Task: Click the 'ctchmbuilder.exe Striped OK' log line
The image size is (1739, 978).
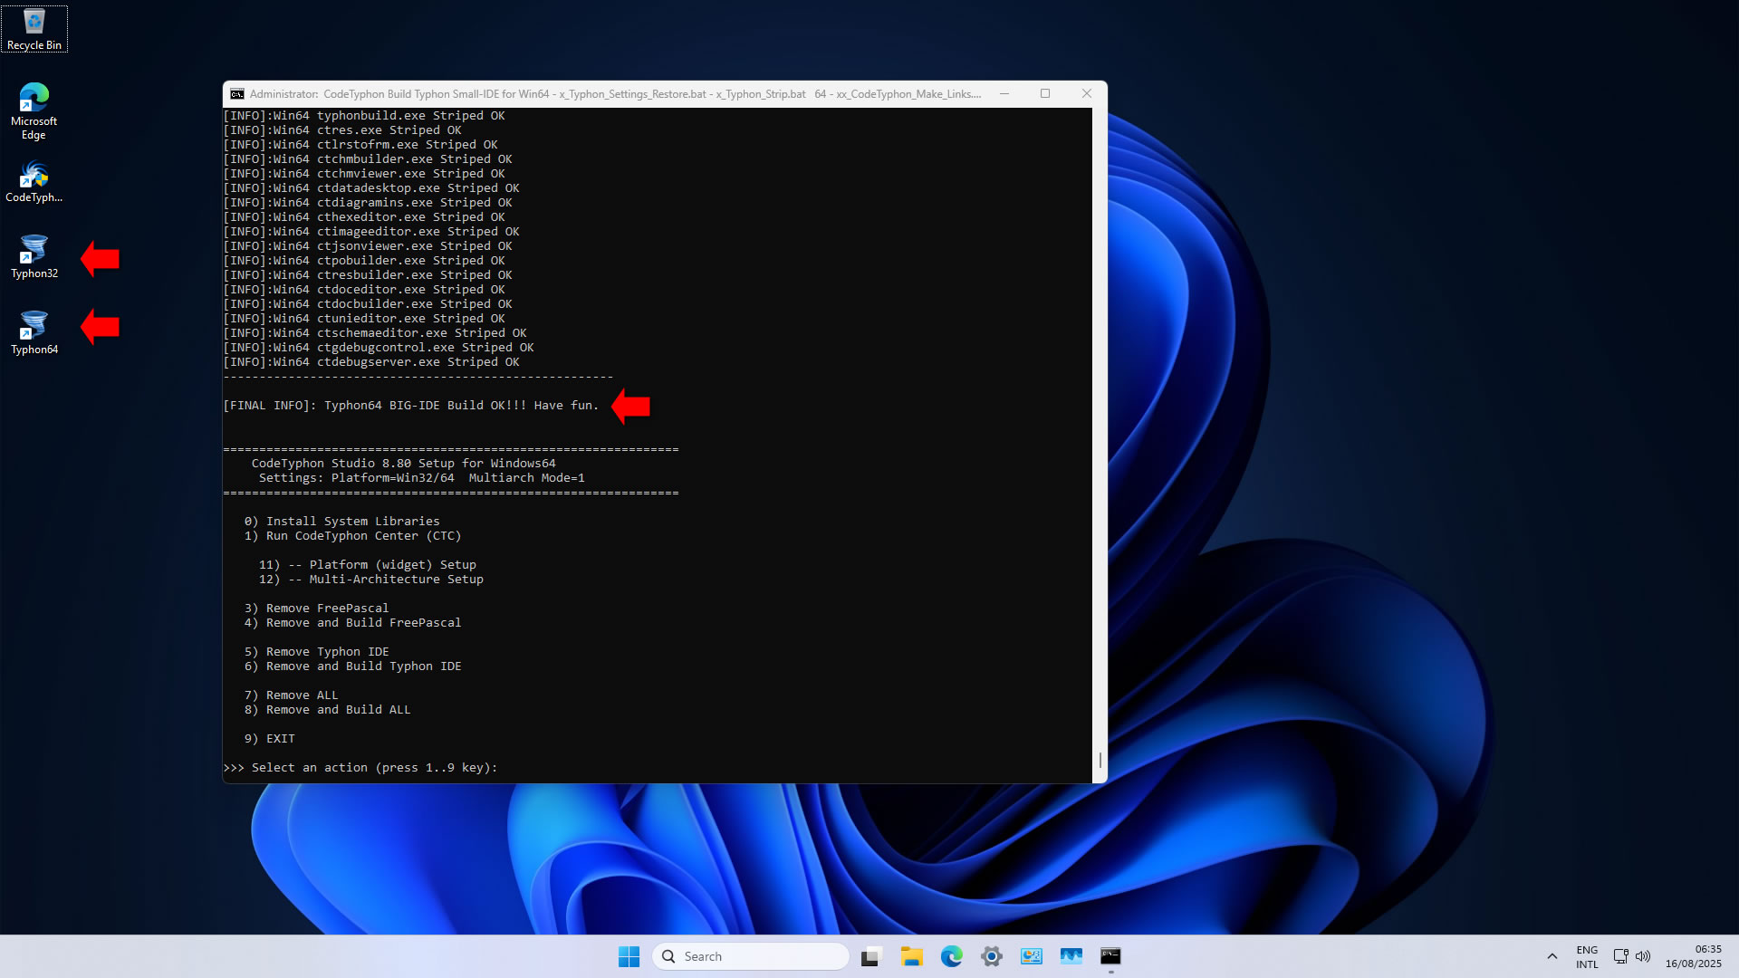Action: pyautogui.click(x=368, y=159)
